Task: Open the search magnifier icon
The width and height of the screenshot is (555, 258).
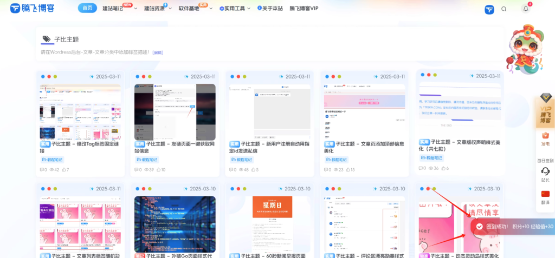Action: tap(504, 9)
